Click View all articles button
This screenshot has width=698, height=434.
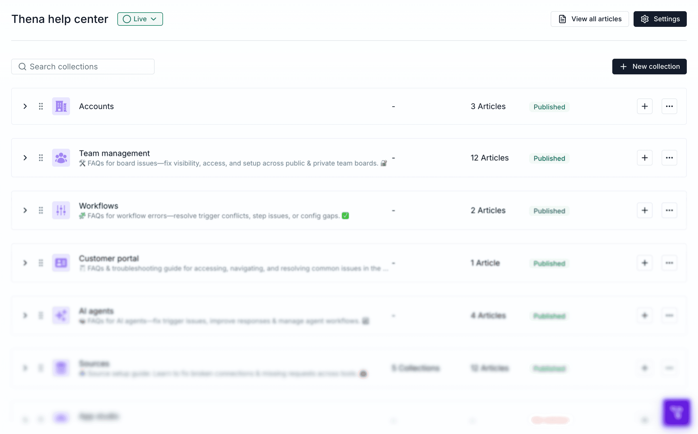pos(589,19)
